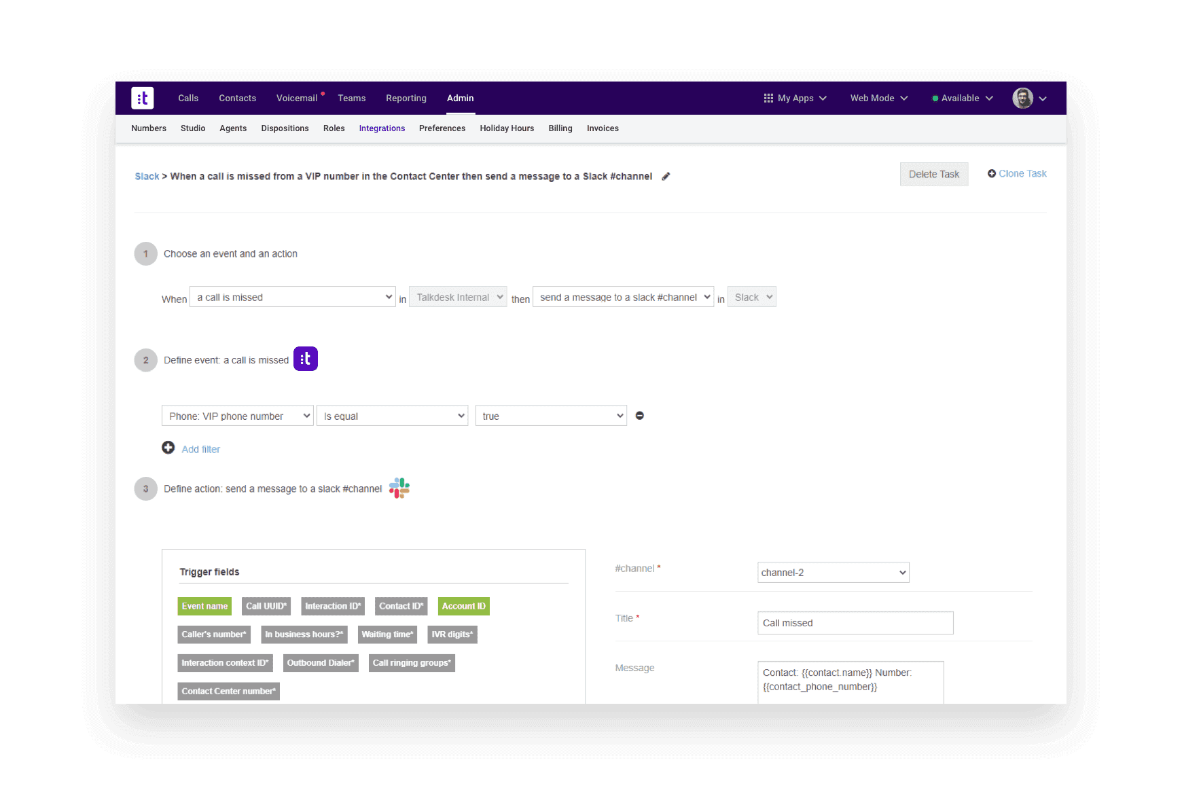Viewport: 1182px width, 788px height.
Task: Select the 'Event name' trigger field chip
Action: tap(204, 606)
